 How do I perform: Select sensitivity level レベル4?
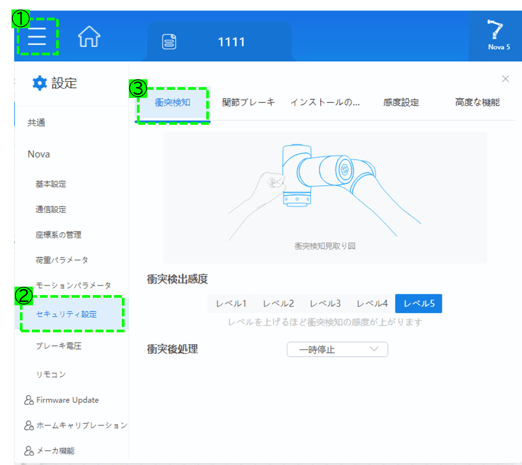coord(371,303)
